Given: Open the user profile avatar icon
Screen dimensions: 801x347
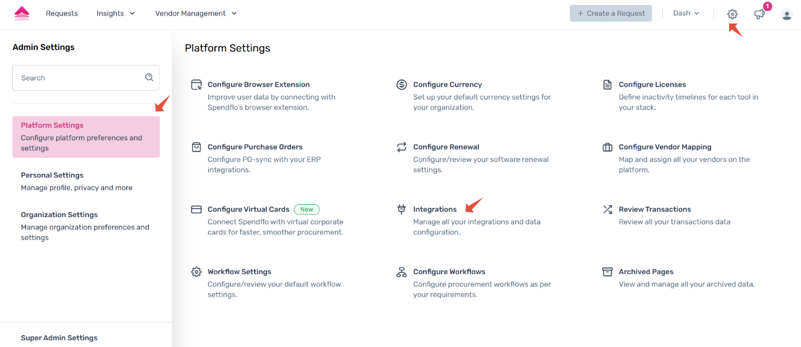Looking at the screenshot, I should pos(787,14).
